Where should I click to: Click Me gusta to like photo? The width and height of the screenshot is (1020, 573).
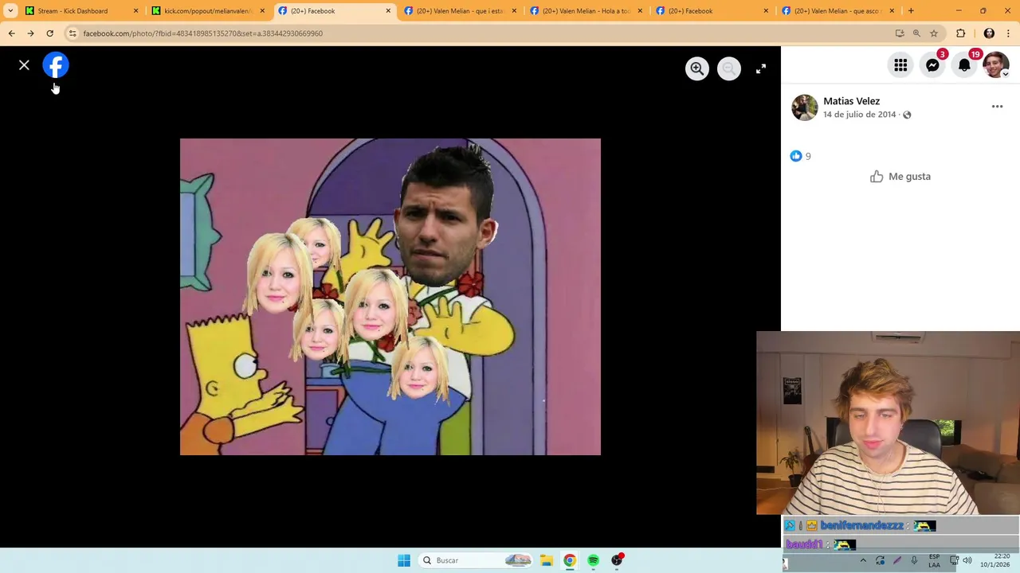coord(900,177)
